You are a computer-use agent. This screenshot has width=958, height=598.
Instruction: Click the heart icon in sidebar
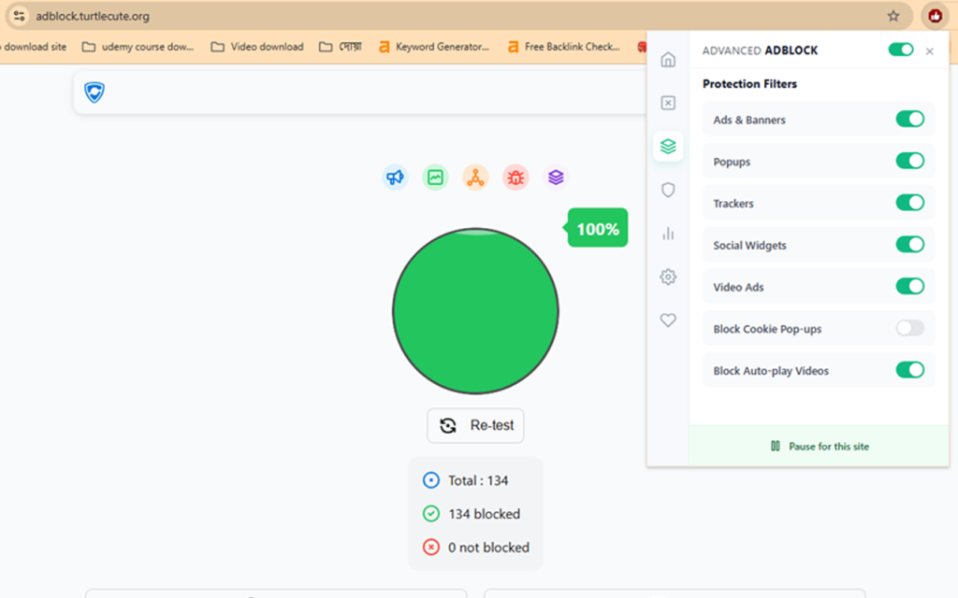click(x=668, y=320)
